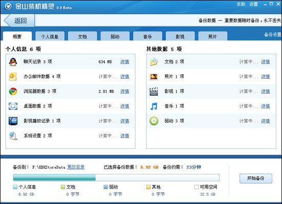Click the 金山装机精灵 logo icon
282x204 pixels.
8,7
